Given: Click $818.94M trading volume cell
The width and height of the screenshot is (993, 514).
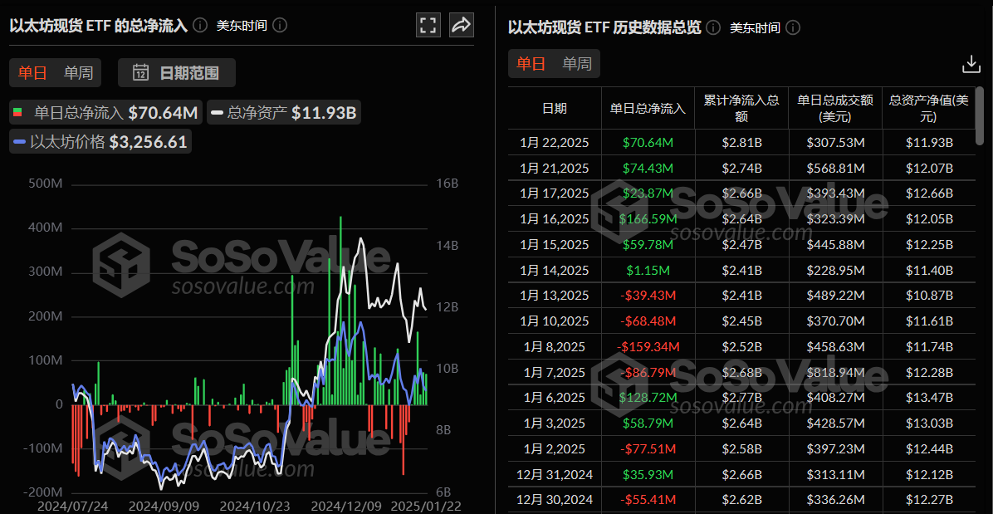Looking at the screenshot, I should [x=835, y=372].
